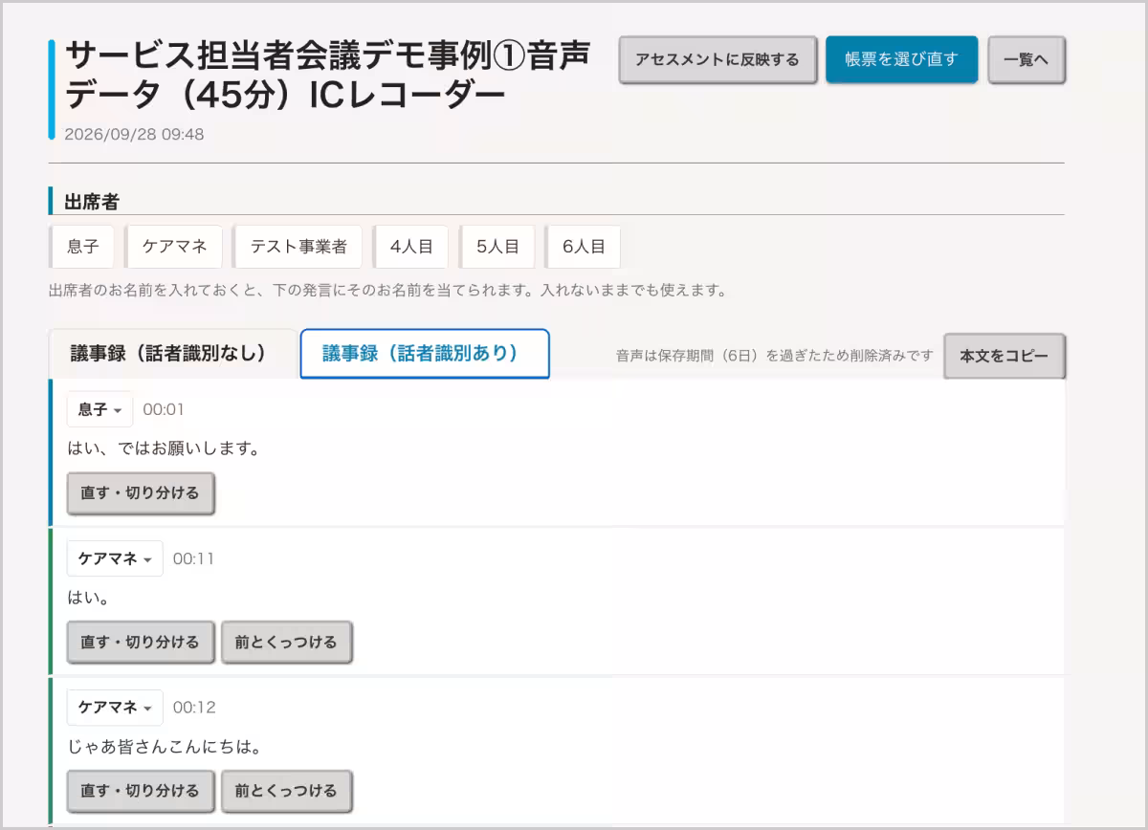Click the attendee name hint text

(387, 290)
